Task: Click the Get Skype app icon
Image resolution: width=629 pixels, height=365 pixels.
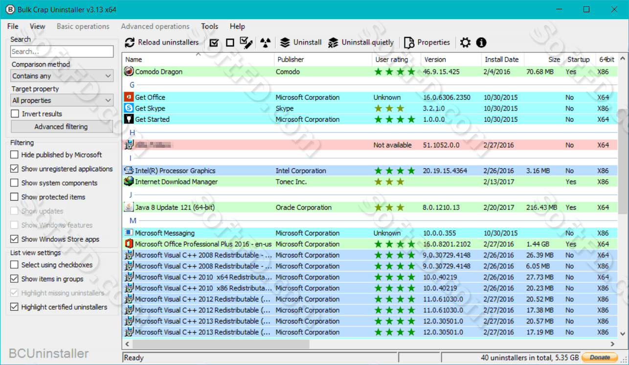Action: click(129, 108)
